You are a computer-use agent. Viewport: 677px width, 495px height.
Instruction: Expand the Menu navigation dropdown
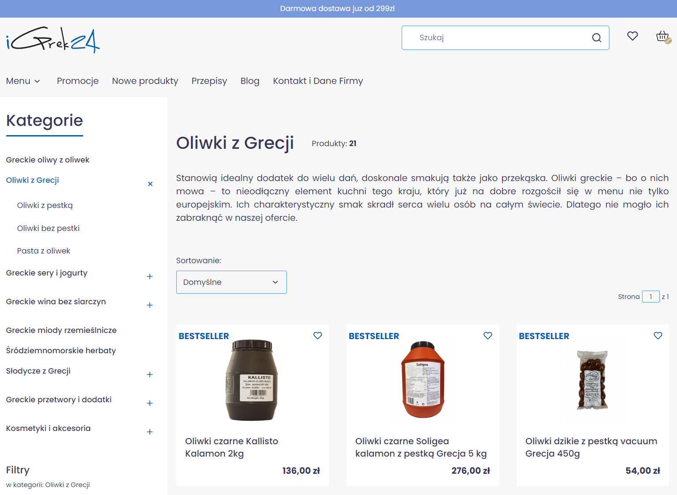(23, 81)
